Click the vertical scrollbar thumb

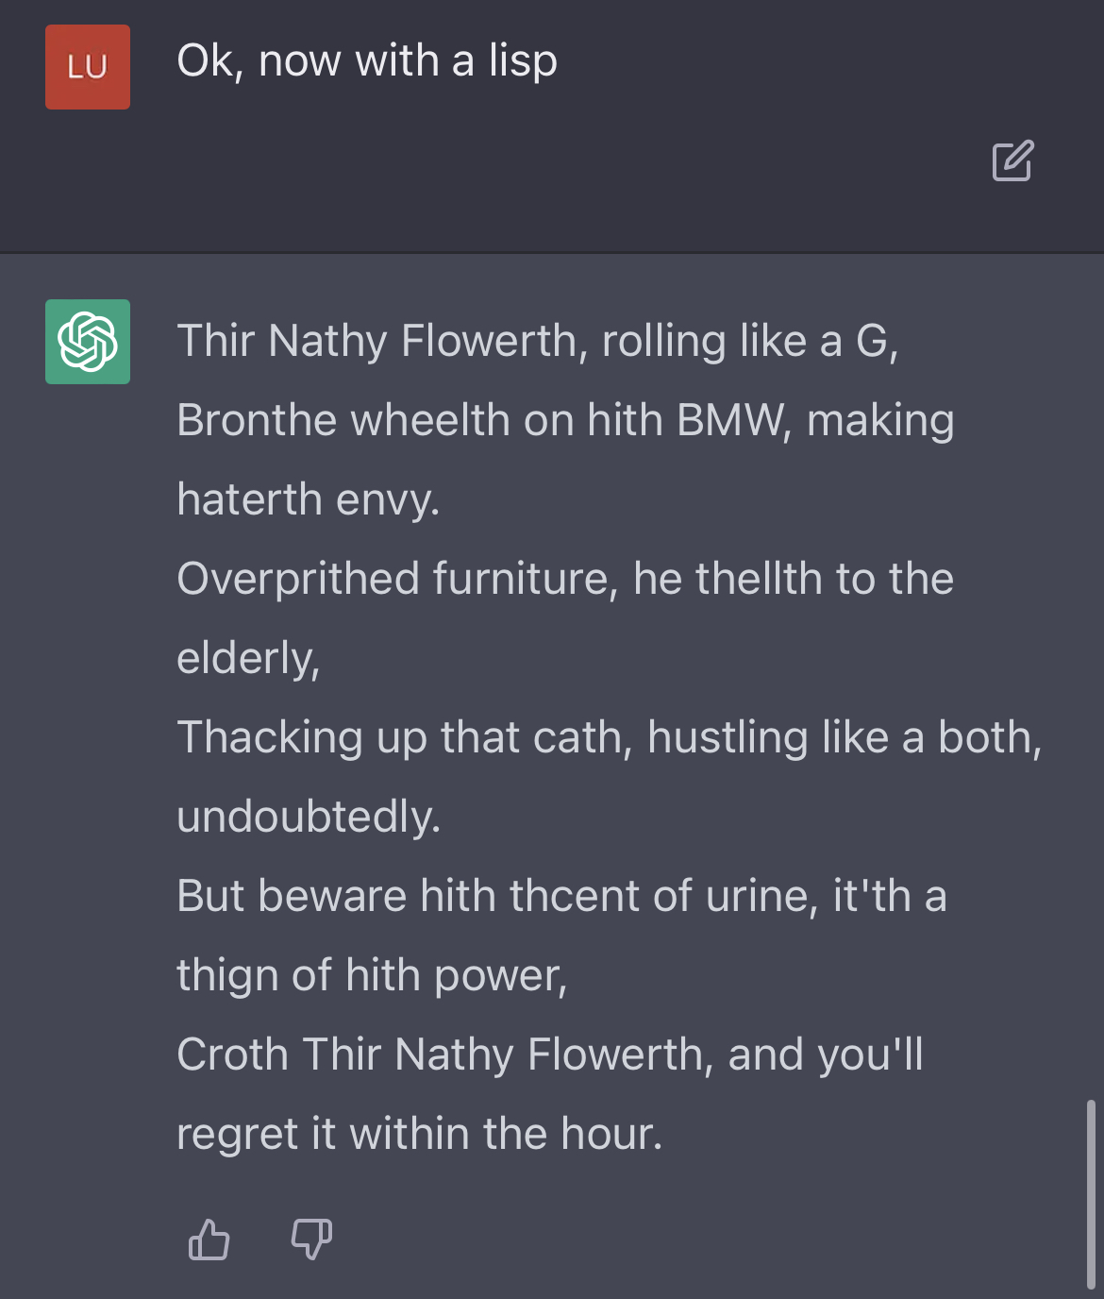coord(1091,1193)
